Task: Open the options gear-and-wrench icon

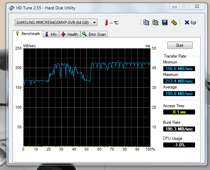Action: [x=174, y=23]
